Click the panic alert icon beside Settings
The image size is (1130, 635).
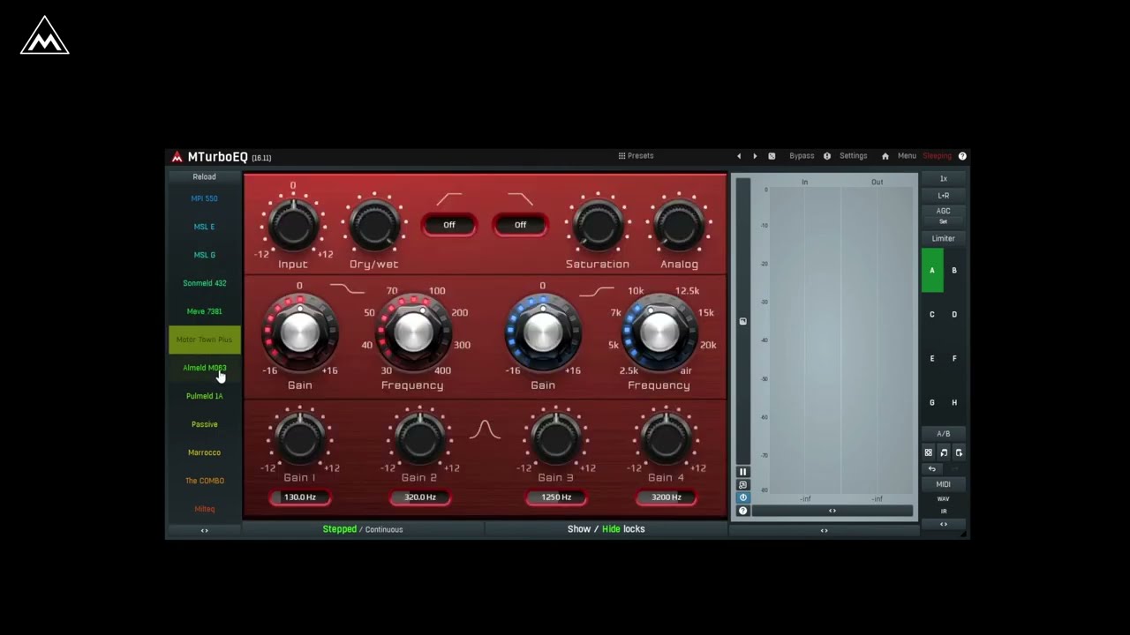pyautogui.click(x=827, y=156)
